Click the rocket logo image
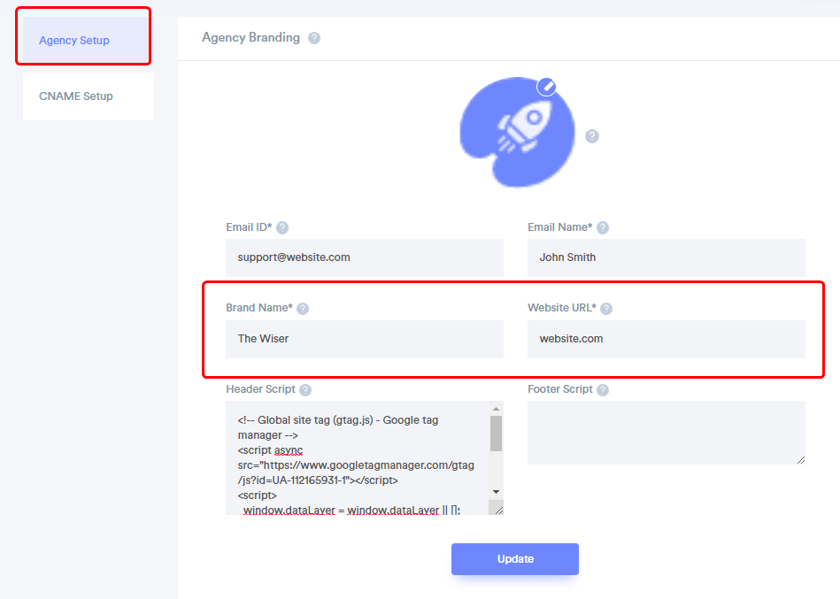840x599 pixels. [517, 132]
